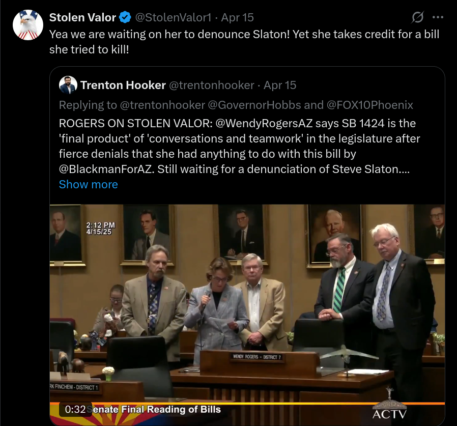Expand quoted tweet with Show more

tap(89, 184)
